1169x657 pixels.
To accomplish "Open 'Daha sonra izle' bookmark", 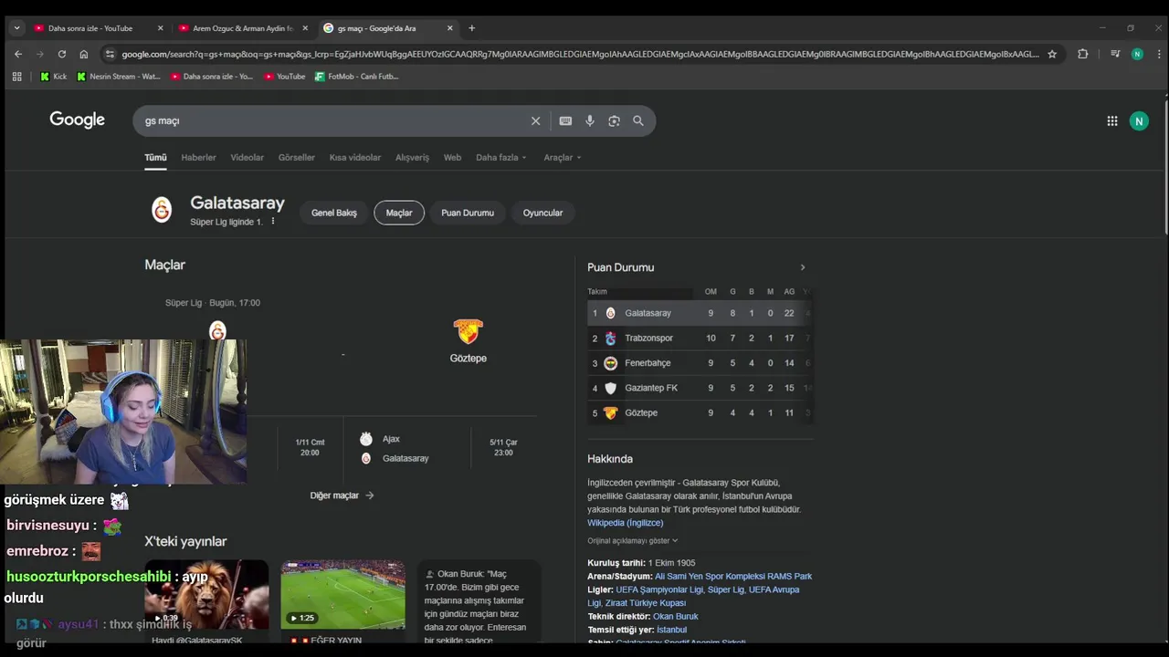I will (x=212, y=77).
